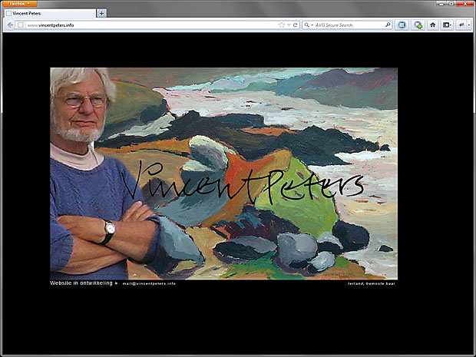476x357 pixels.
Task: Type in the AVG Secure Search box
Action: point(345,25)
